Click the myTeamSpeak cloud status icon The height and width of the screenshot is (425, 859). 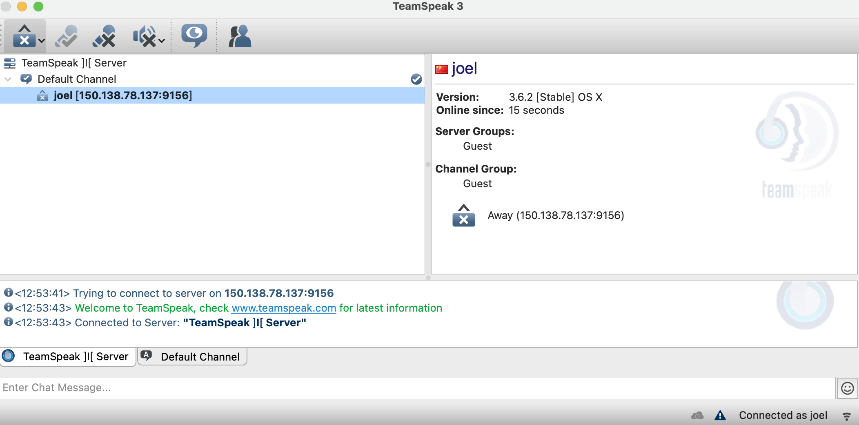tap(697, 415)
